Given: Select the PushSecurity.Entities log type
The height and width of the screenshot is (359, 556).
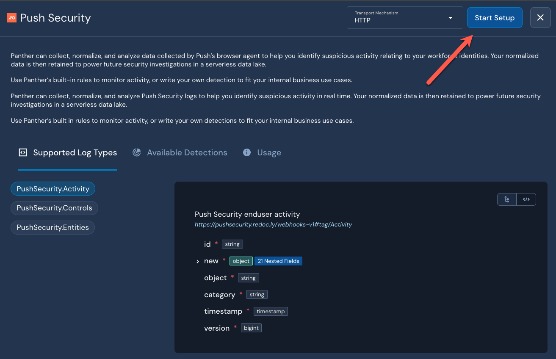Looking at the screenshot, I should tap(53, 227).
